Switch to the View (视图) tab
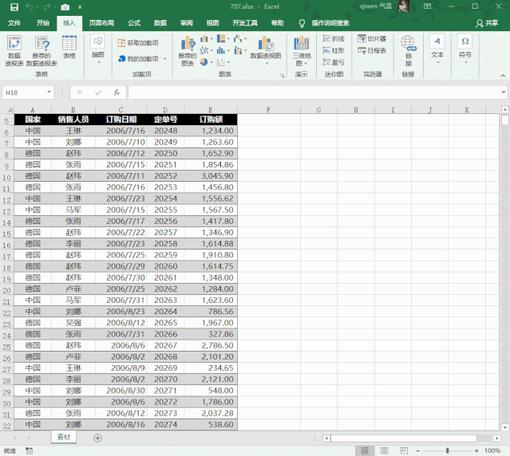Viewport: 510px width, 456px height. point(212,23)
